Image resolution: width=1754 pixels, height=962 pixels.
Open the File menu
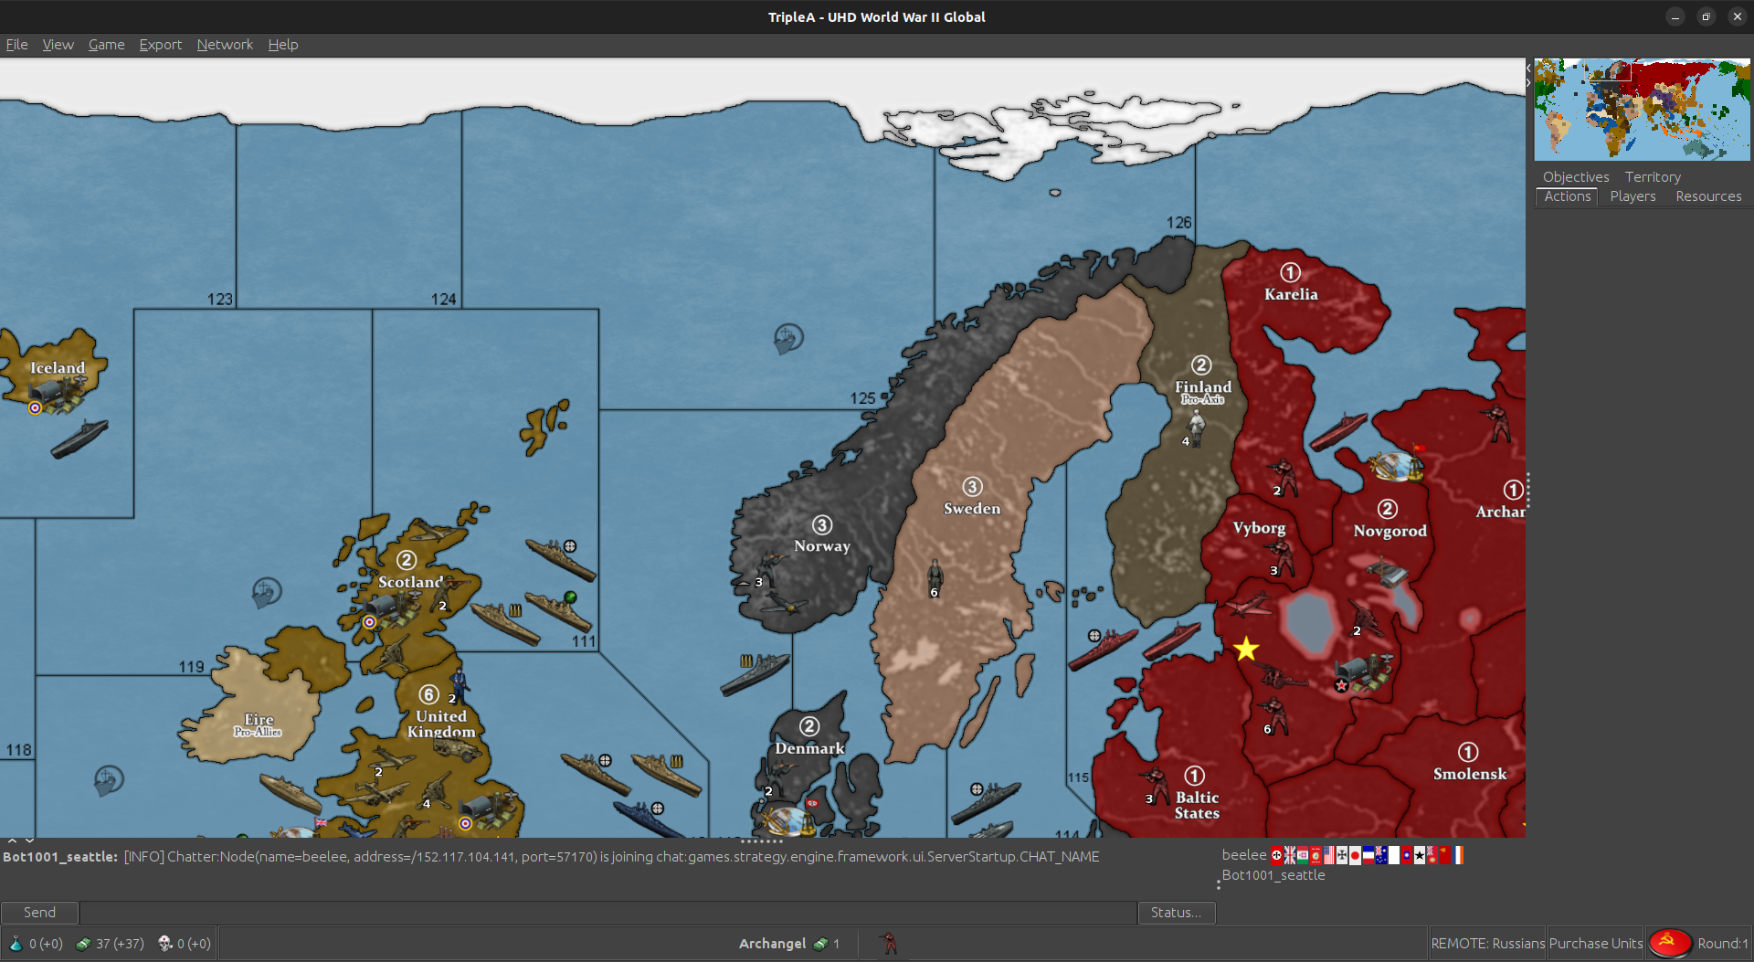click(x=16, y=44)
